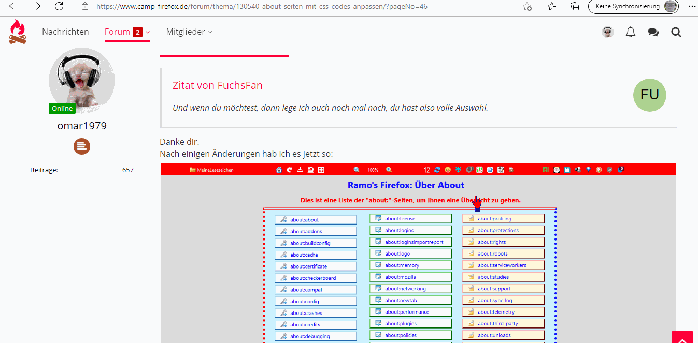
Task: Go back to the previous page
Action: (x=14, y=6)
